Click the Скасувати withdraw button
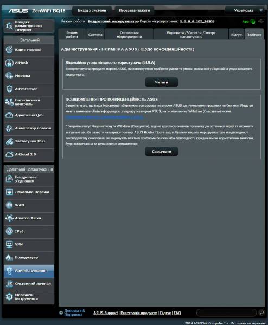Screen dimensions: 268x325 [162, 152]
